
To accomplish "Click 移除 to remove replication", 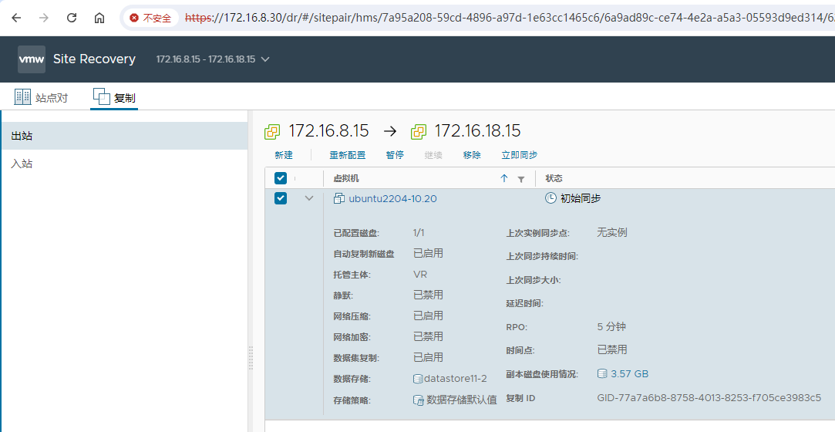I will tap(472, 155).
